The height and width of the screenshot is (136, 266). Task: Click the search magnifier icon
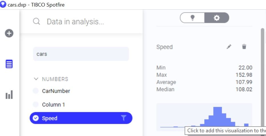coord(37,22)
